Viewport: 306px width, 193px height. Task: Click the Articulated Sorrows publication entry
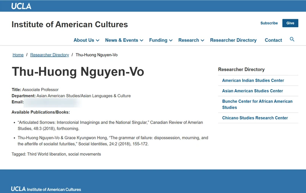tap(110, 125)
